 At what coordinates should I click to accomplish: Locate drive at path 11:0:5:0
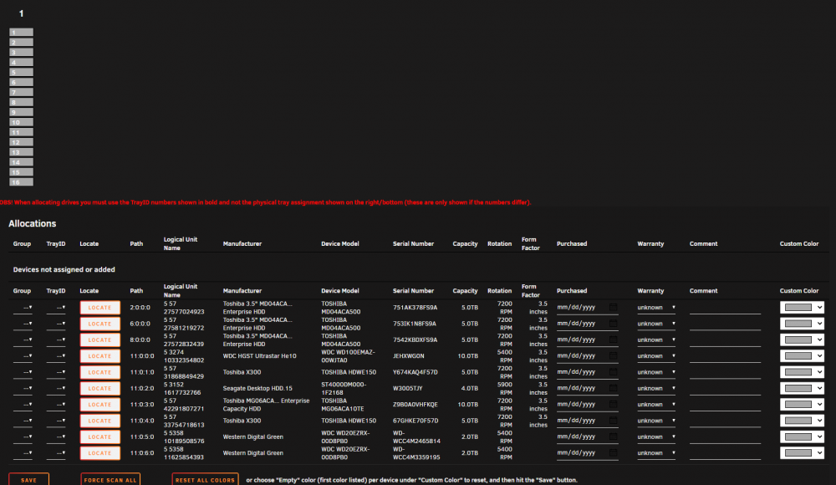[x=99, y=436]
